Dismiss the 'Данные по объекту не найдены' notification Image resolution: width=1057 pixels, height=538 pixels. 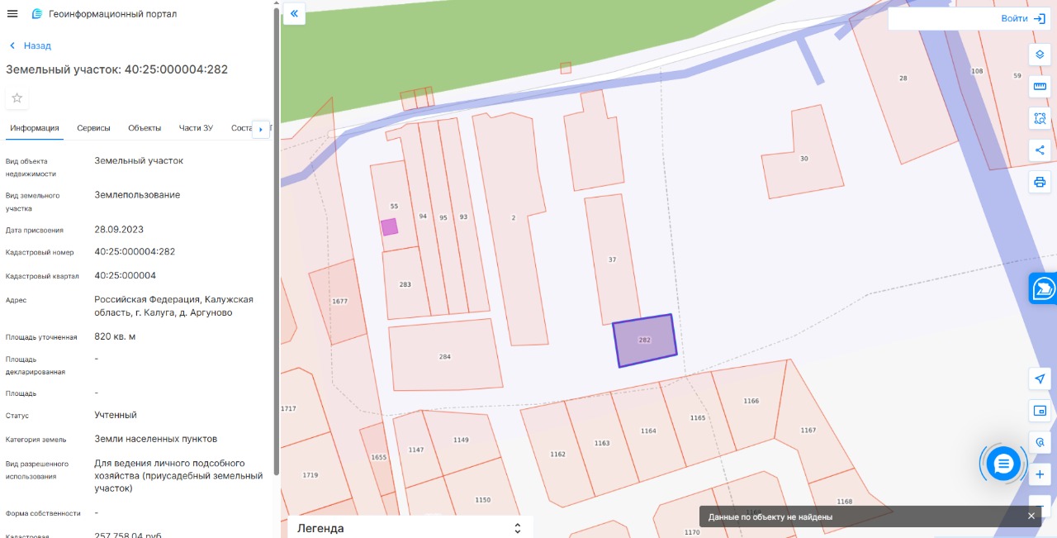(1031, 516)
